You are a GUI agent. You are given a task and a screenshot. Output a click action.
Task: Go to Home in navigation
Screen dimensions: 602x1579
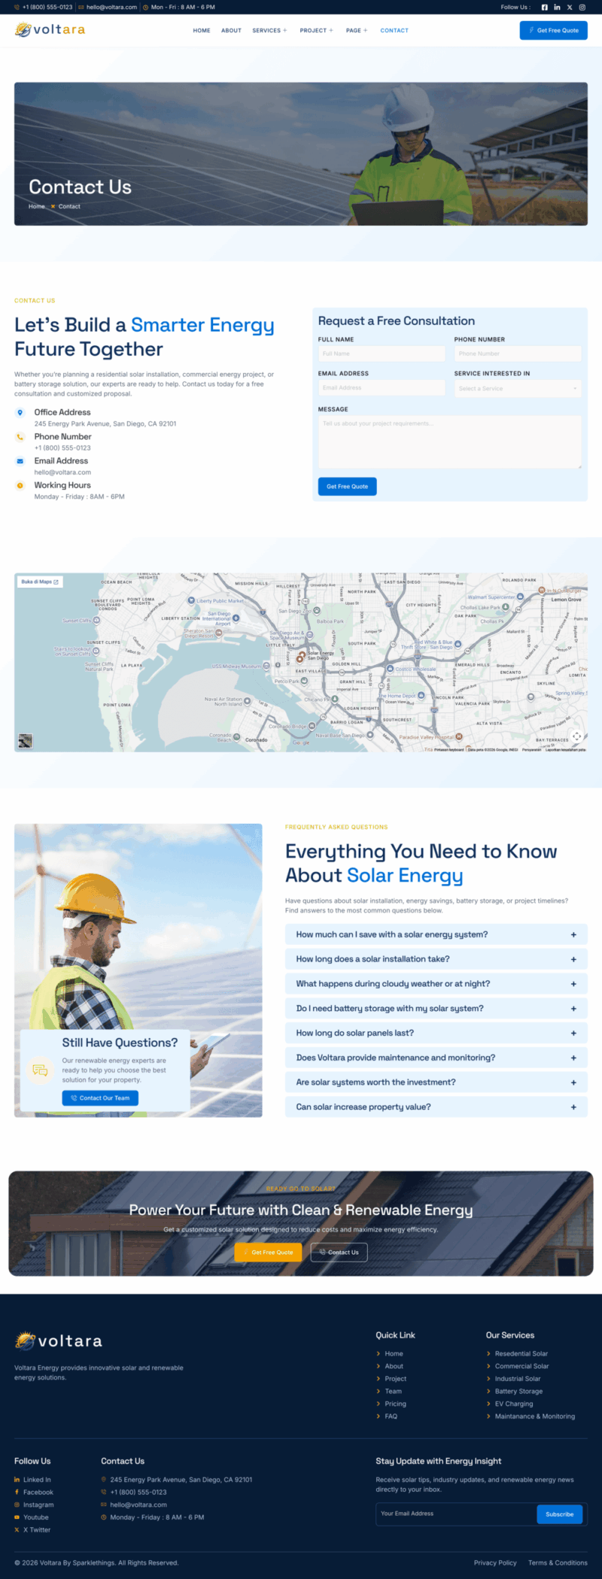202,31
